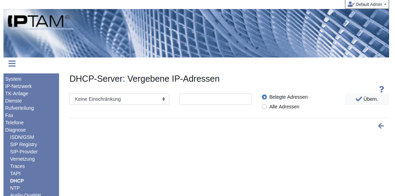Select the Belegte Adressen radio button
Image resolution: width=395 pixels, height=196 pixels.
pos(264,97)
